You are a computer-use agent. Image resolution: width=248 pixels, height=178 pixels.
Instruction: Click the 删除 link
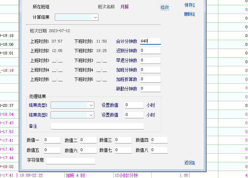[189, 14]
